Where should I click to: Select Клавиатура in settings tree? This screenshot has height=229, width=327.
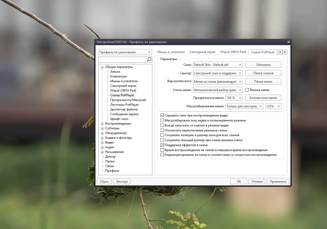tap(118, 76)
